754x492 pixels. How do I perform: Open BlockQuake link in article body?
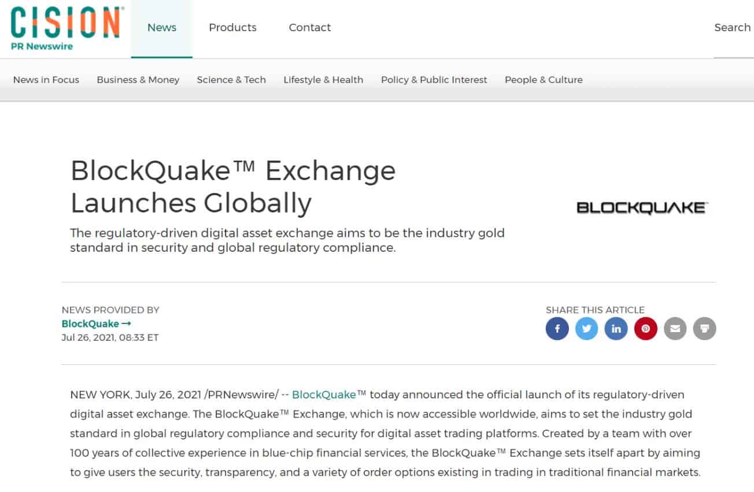click(324, 395)
